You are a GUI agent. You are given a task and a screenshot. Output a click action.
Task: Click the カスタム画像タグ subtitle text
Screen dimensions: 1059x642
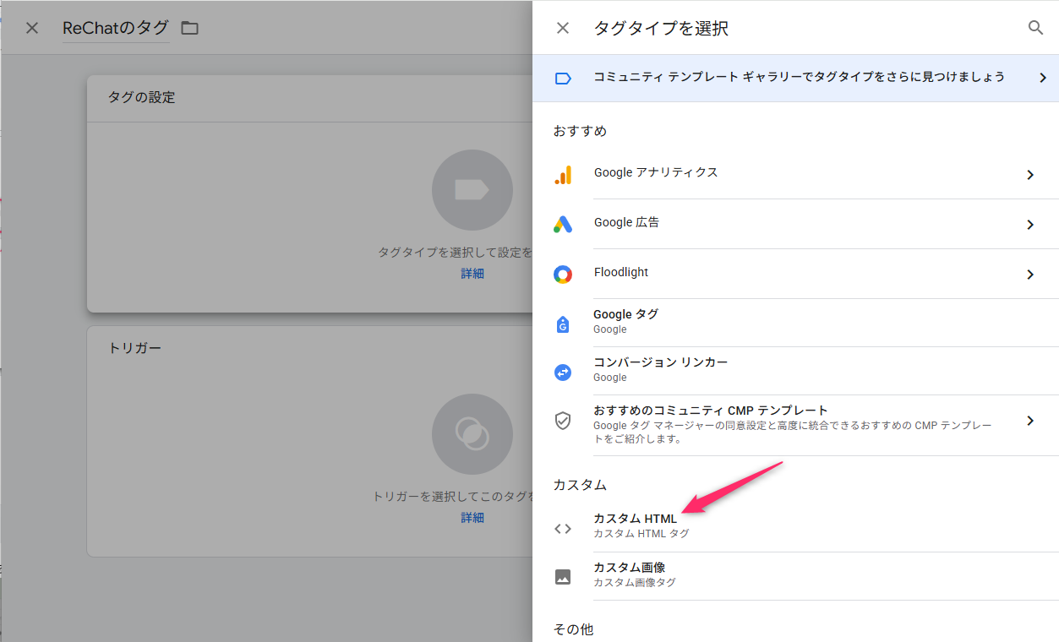point(634,583)
